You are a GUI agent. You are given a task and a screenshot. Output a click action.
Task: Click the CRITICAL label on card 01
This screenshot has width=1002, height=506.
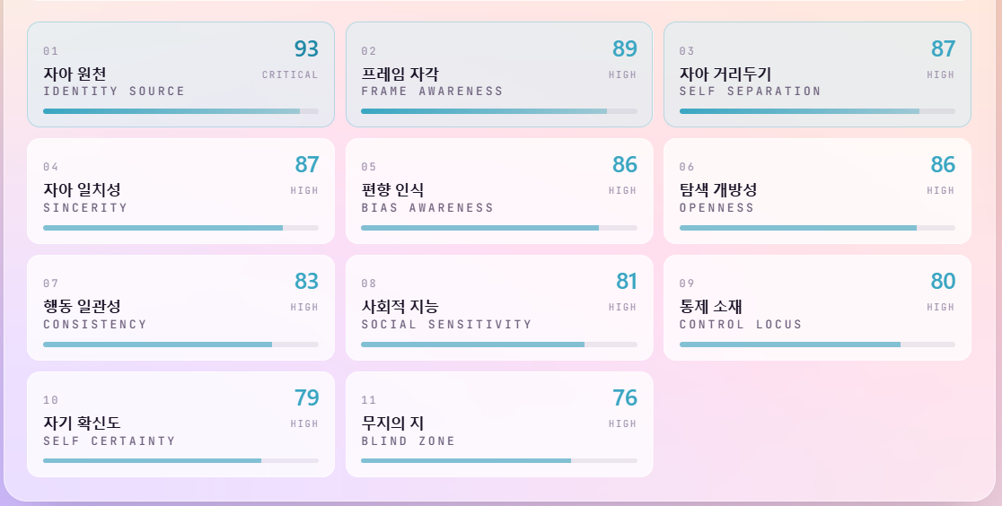[x=290, y=74]
